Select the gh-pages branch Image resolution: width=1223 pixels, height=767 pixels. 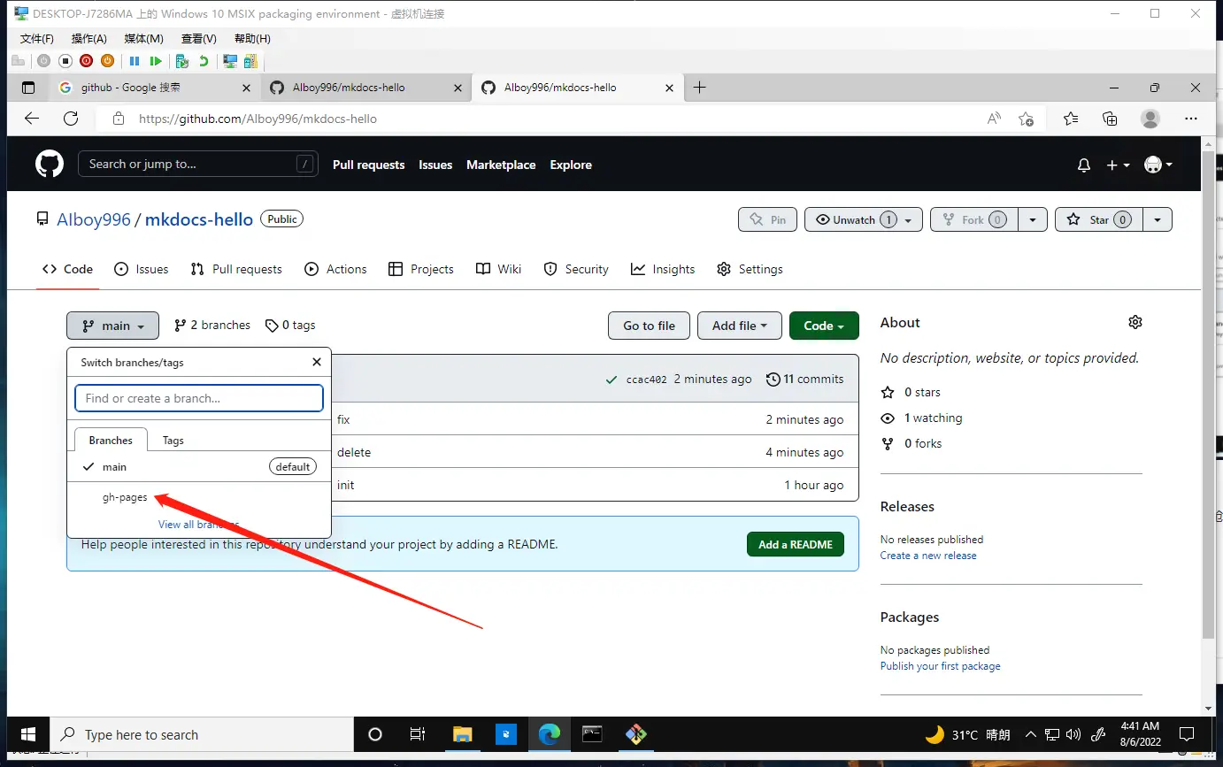click(125, 497)
